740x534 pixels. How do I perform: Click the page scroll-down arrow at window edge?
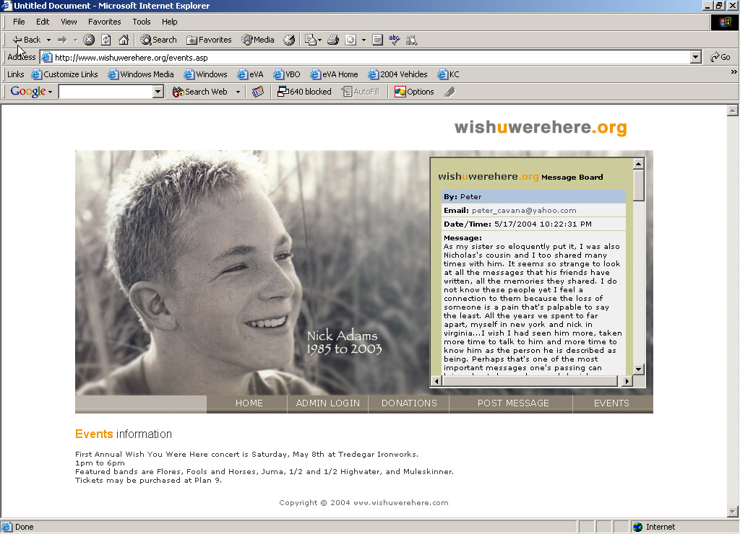(733, 511)
